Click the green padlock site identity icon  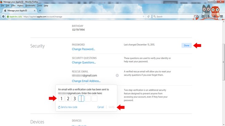pyautogui.click(x=8, y=17)
